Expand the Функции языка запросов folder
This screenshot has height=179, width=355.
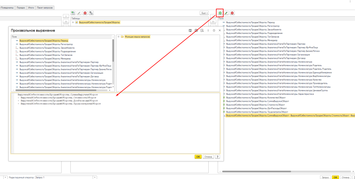[119, 37]
